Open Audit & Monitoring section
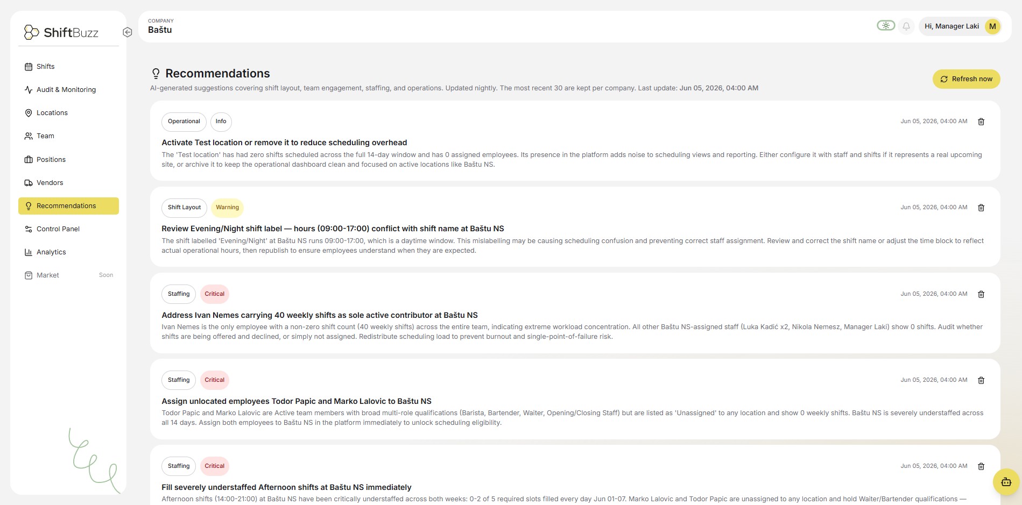This screenshot has height=505, width=1022. pyautogui.click(x=68, y=90)
